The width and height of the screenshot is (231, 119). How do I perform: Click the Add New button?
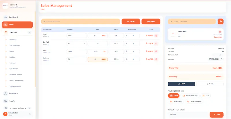point(151,22)
